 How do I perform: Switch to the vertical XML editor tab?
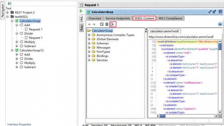tap(82, 19)
